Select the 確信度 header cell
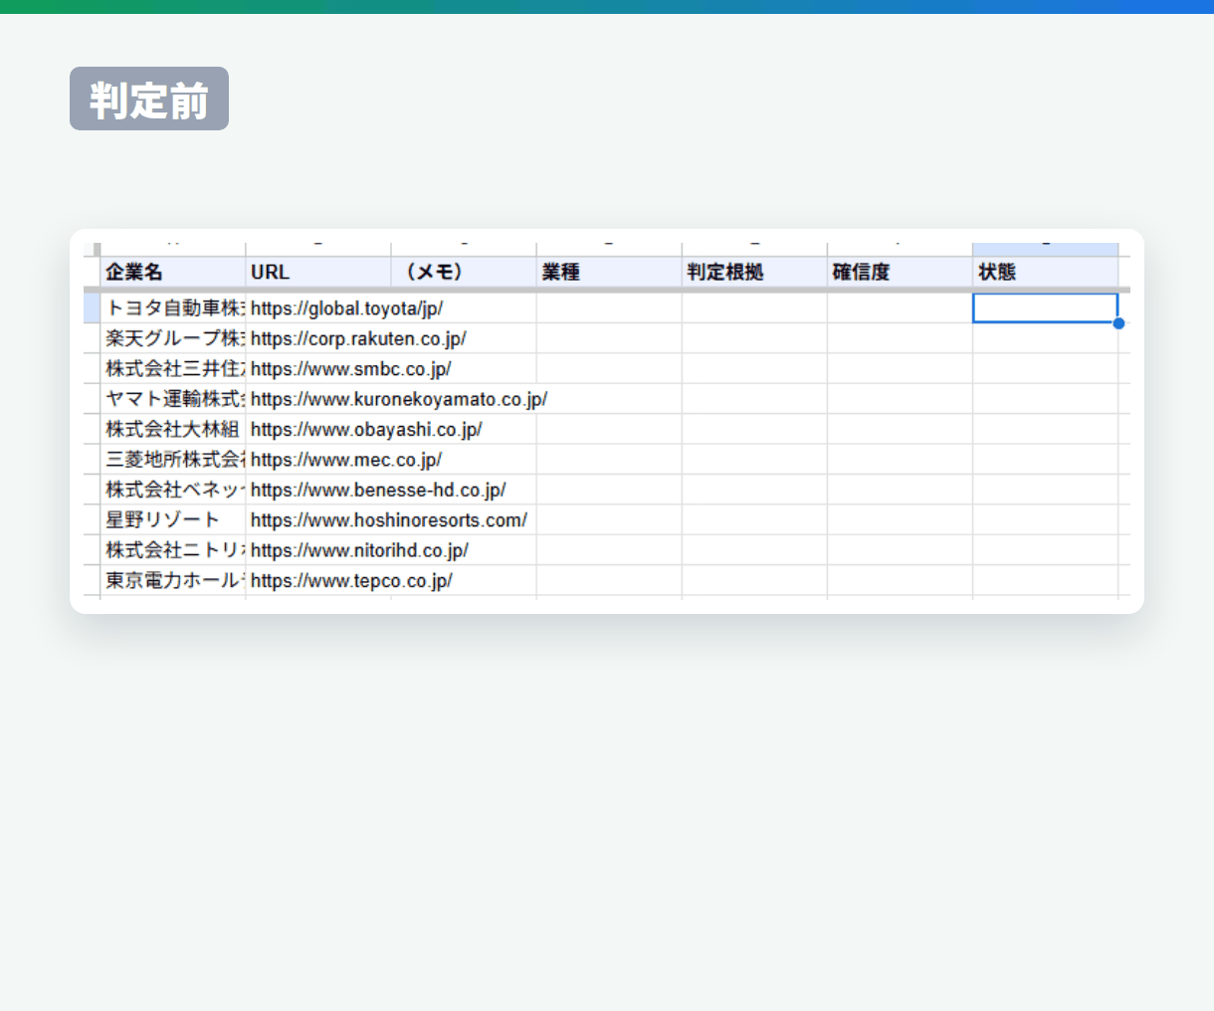The height and width of the screenshot is (1011, 1214). click(x=900, y=272)
